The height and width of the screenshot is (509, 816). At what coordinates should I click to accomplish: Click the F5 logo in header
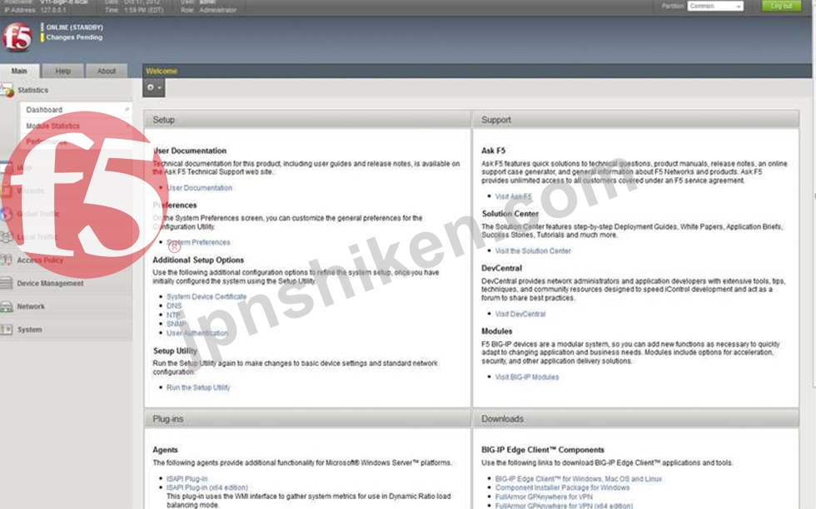coord(17,37)
